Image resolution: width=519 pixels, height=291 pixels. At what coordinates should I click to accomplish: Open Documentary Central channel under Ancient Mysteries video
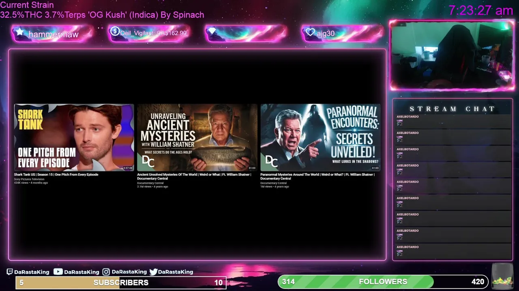tap(150, 183)
